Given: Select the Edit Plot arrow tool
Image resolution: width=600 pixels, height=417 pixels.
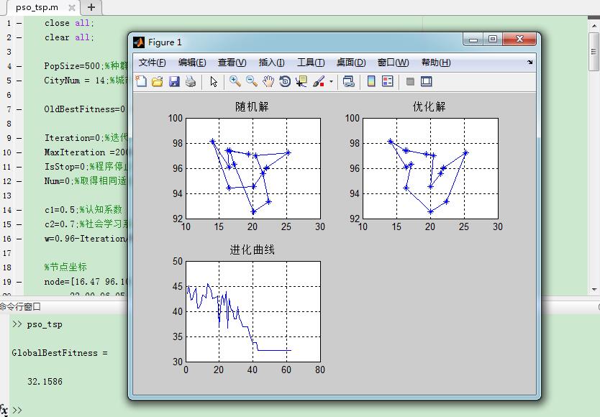Looking at the screenshot, I should tap(214, 81).
